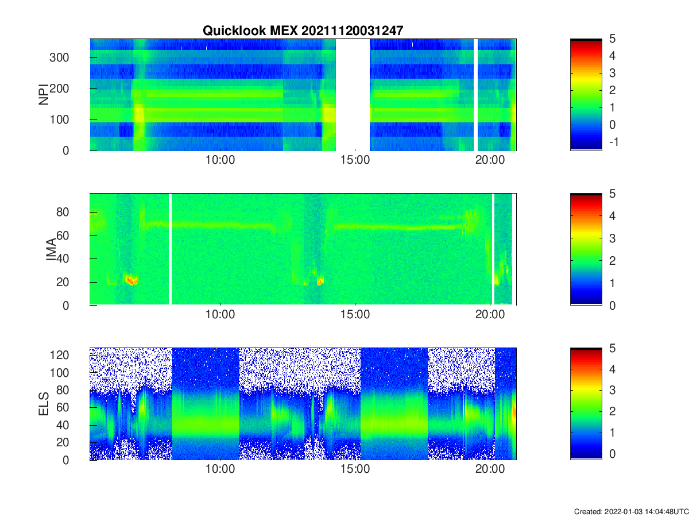This screenshot has height=517, width=689.
Task: Click the ELS y-axis label
Action: tap(44, 404)
